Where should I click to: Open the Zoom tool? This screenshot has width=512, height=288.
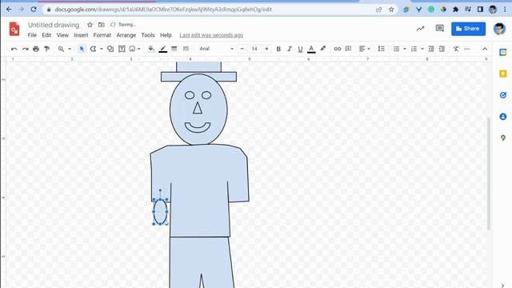coord(61,49)
